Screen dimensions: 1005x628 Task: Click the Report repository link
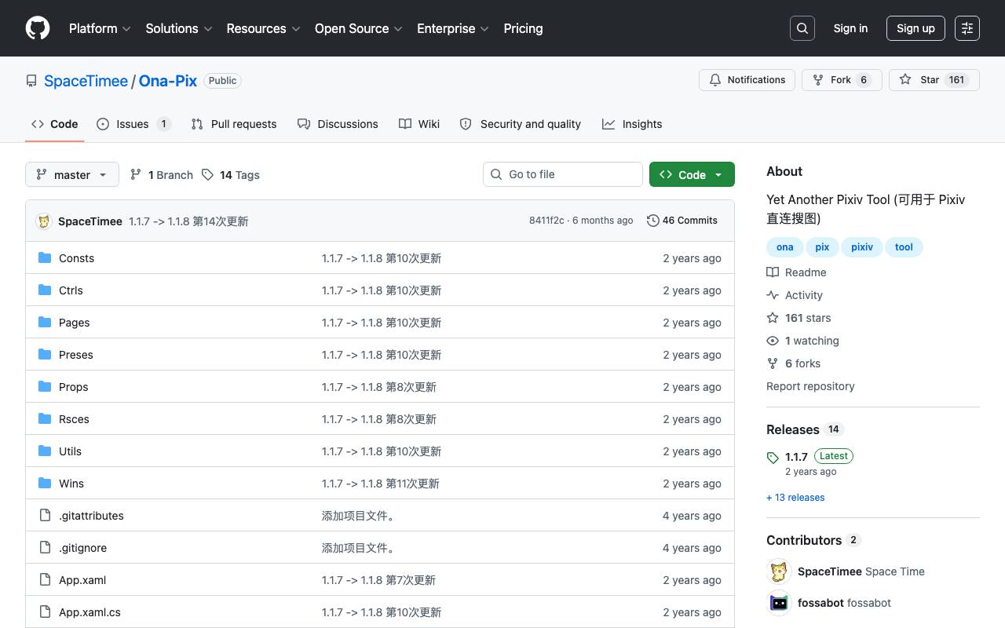[x=810, y=386]
